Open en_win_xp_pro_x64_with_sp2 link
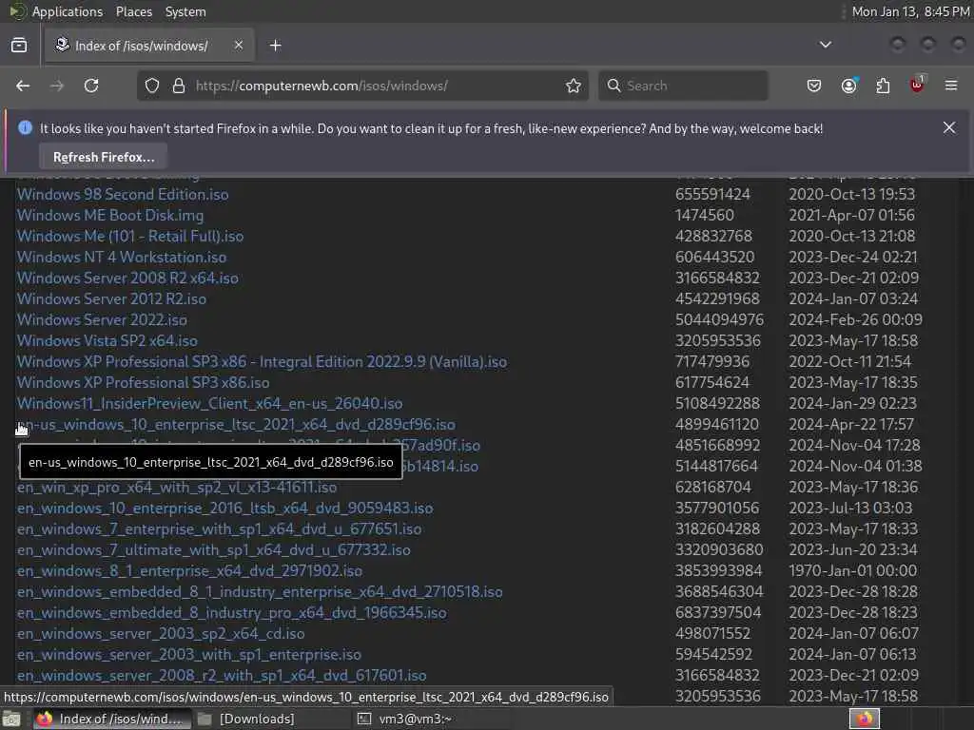 point(177,488)
